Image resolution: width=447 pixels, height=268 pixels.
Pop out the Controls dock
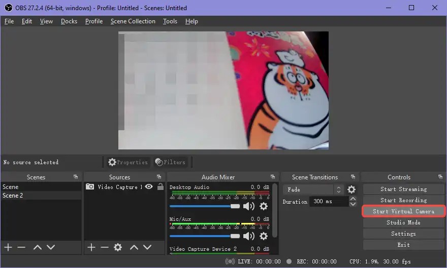(440, 177)
